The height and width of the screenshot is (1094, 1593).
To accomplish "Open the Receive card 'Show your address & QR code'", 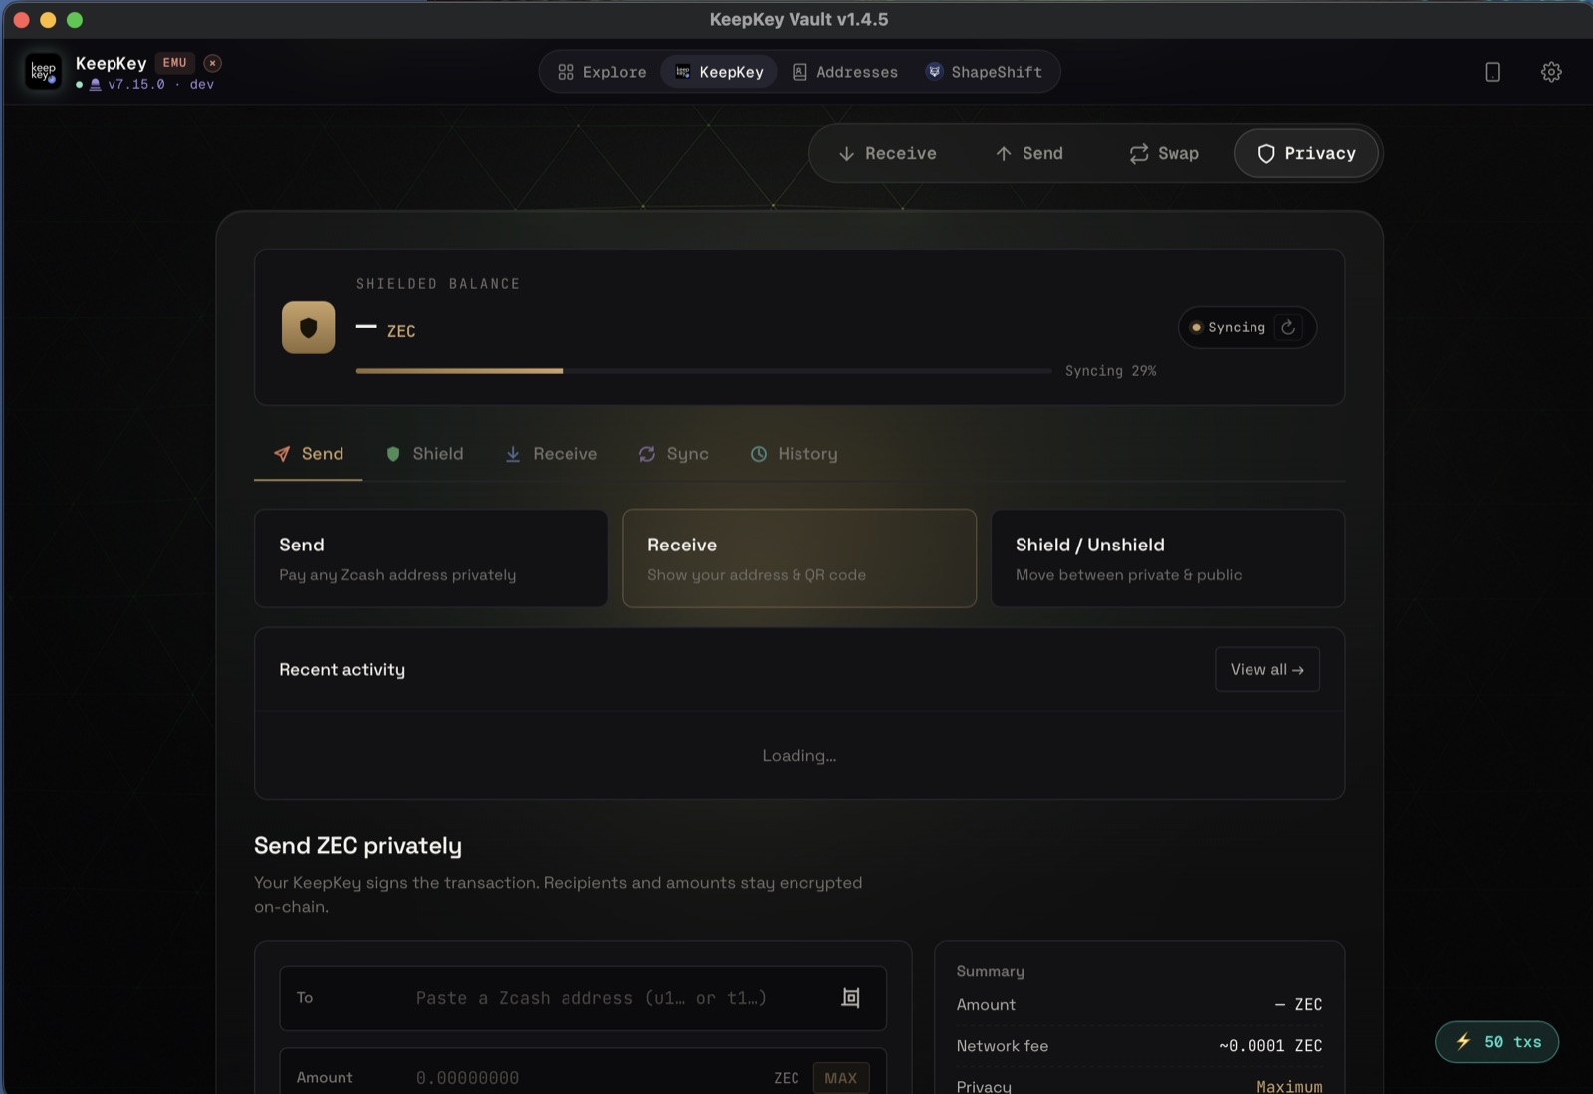I will pos(799,558).
